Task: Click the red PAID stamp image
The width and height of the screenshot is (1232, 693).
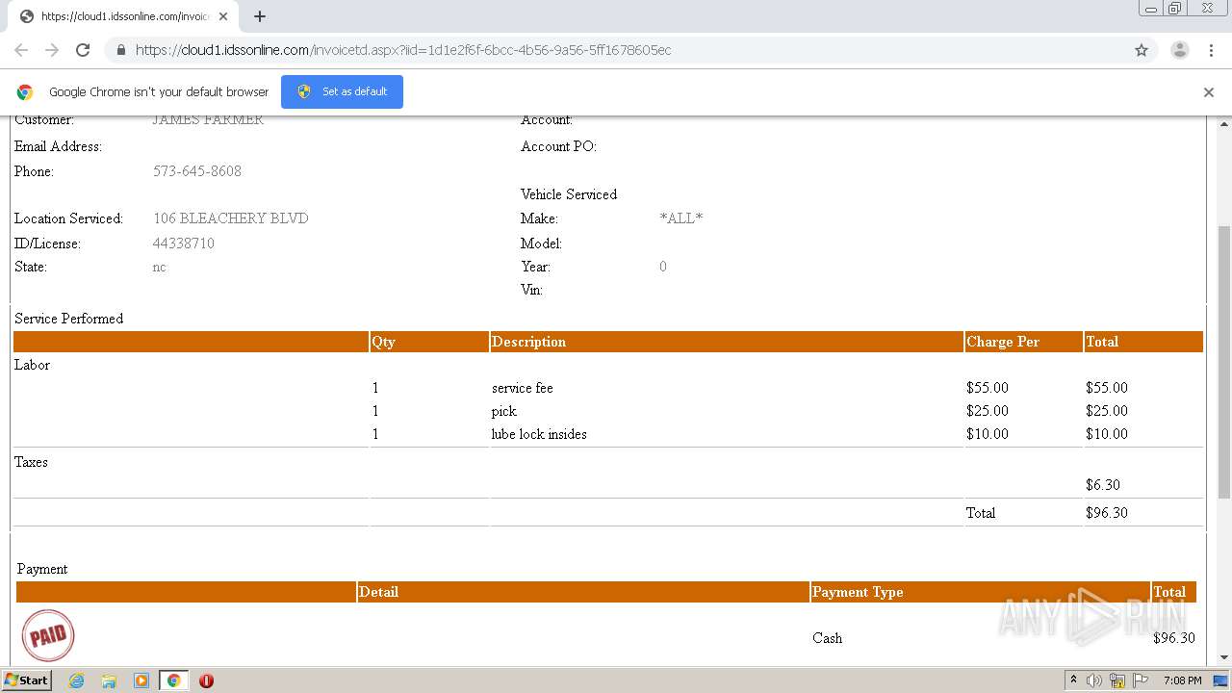Action: point(47,635)
